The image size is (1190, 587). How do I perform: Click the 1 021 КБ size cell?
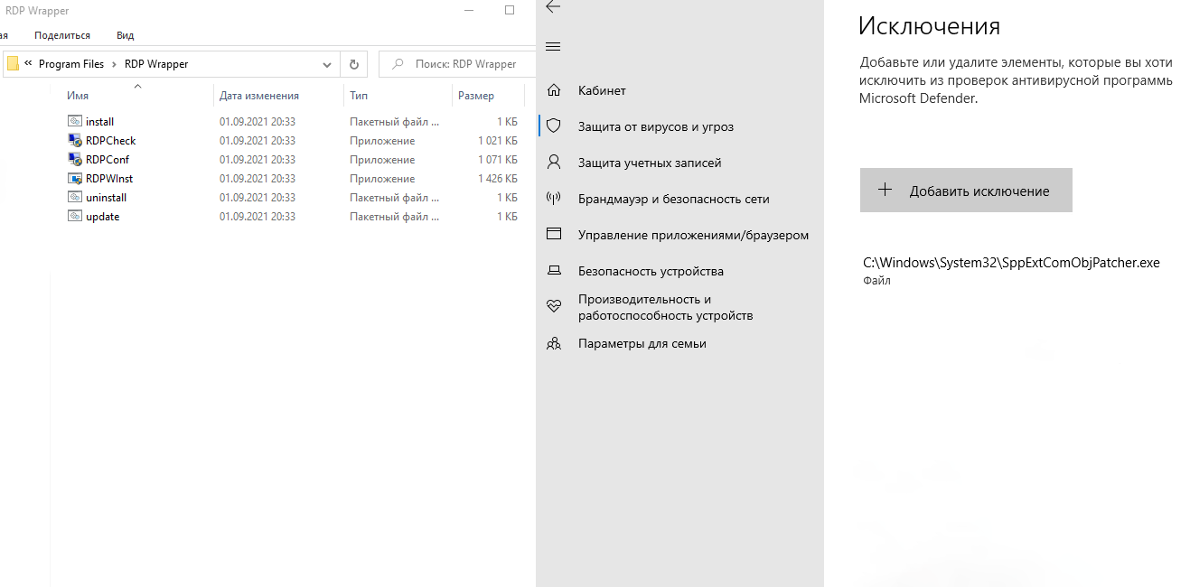pyautogui.click(x=497, y=140)
